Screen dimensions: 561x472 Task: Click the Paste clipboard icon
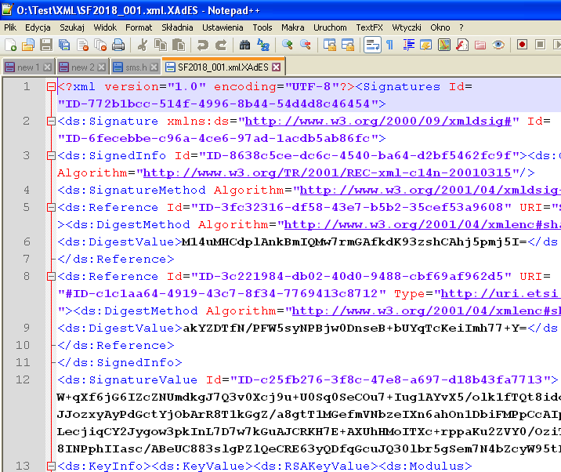coord(178,45)
